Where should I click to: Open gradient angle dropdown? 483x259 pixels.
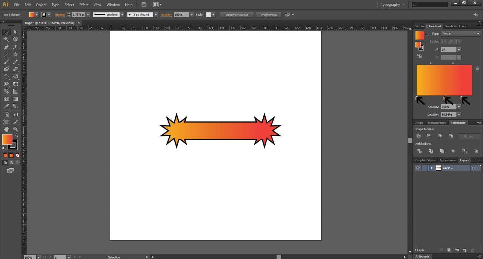click(459, 50)
